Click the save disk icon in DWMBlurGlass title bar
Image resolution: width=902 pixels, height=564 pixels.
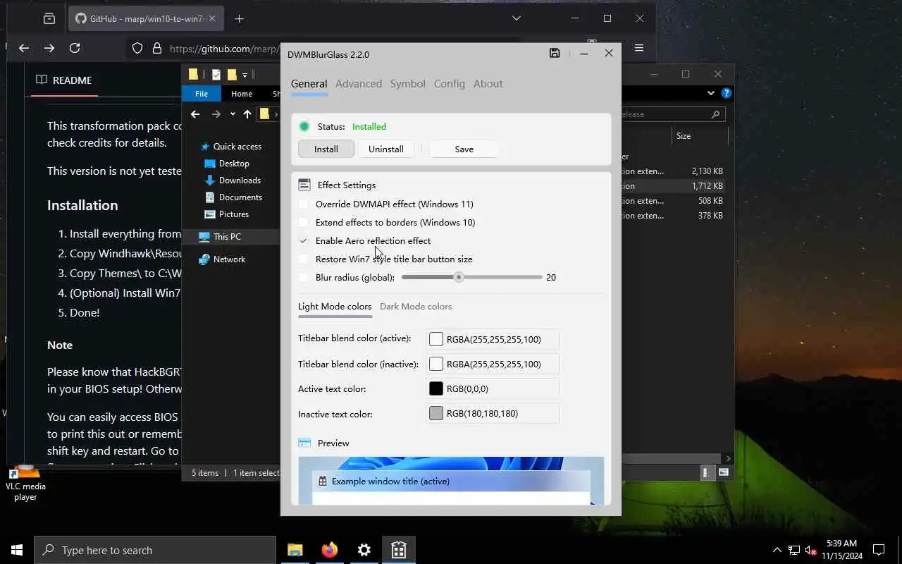(x=555, y=53)
